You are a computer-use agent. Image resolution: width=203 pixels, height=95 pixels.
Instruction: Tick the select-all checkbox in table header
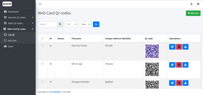point(42,38)
